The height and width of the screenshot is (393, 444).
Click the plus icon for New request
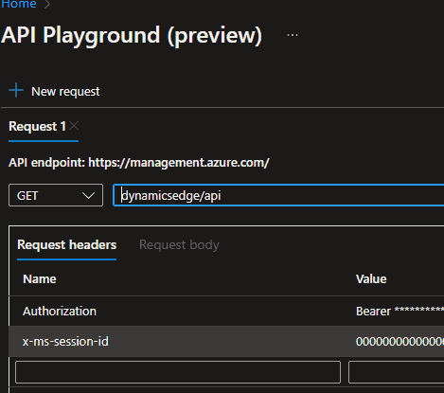(16, 91)
